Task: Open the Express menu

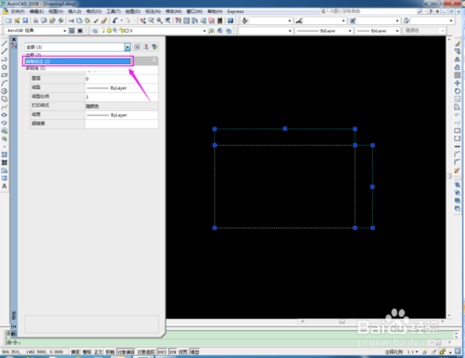Action: click(235, 11)
